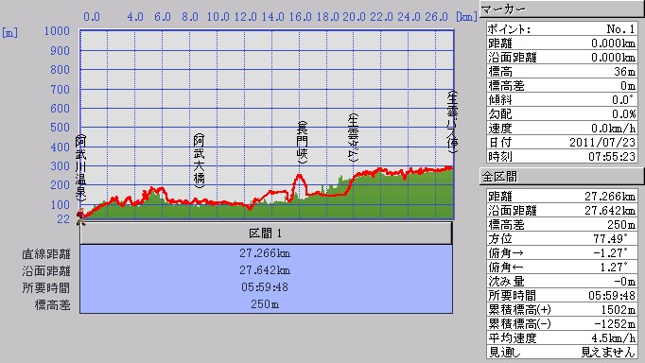Click the マーカー panel header
Image resolution: width=645 pixels, height=363 pixels.
(x=562, y=9)
